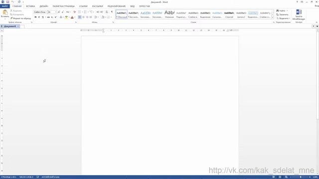Collapse the ribbon with the small arrow
Screen dimensions: 319x179
[317, 22]
